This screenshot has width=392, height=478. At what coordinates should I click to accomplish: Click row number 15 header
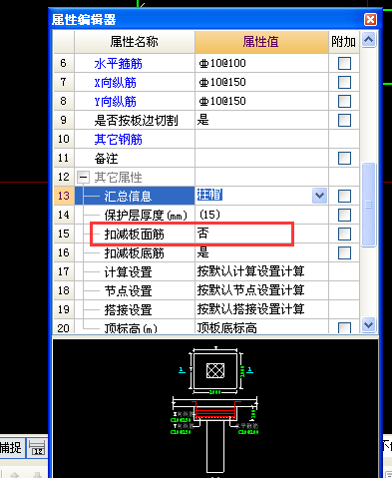[x=64, y=234]
